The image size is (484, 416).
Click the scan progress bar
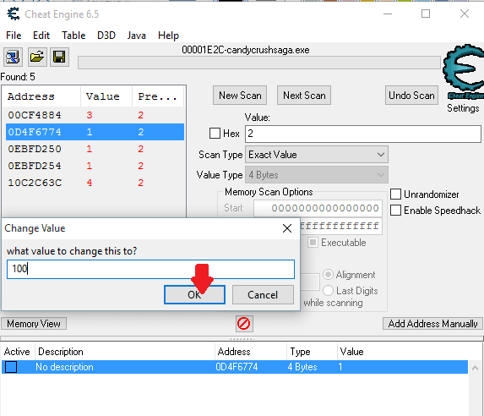[259, 63]
